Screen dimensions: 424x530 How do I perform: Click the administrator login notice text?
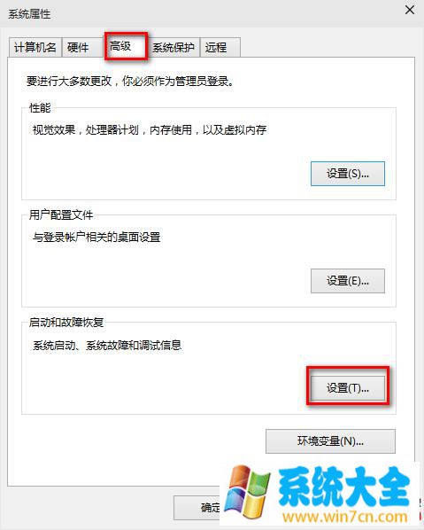(130, 82)
